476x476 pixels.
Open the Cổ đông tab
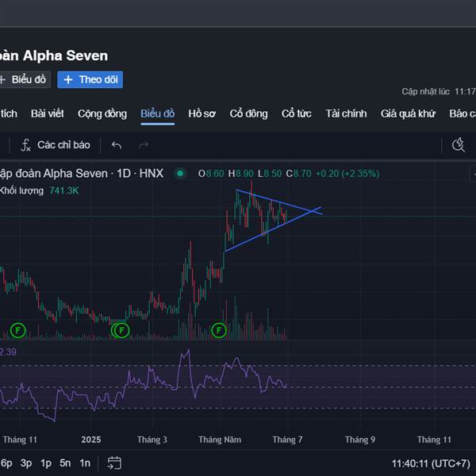[x=248, y=113]
